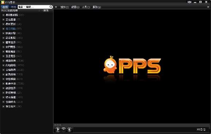The width and height of the screenshot is (211, 134).
Task: Select the 港臺劇場 list entry
Action: tap(15, 61)
